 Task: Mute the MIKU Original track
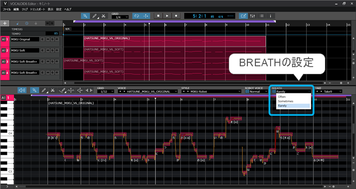[x=48, y=39]
